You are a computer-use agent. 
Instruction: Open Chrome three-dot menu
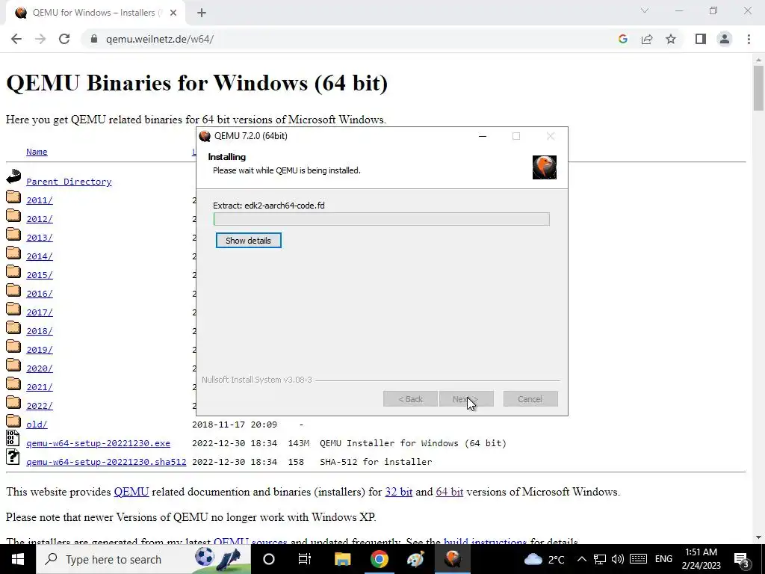click(x=749, y=39)
